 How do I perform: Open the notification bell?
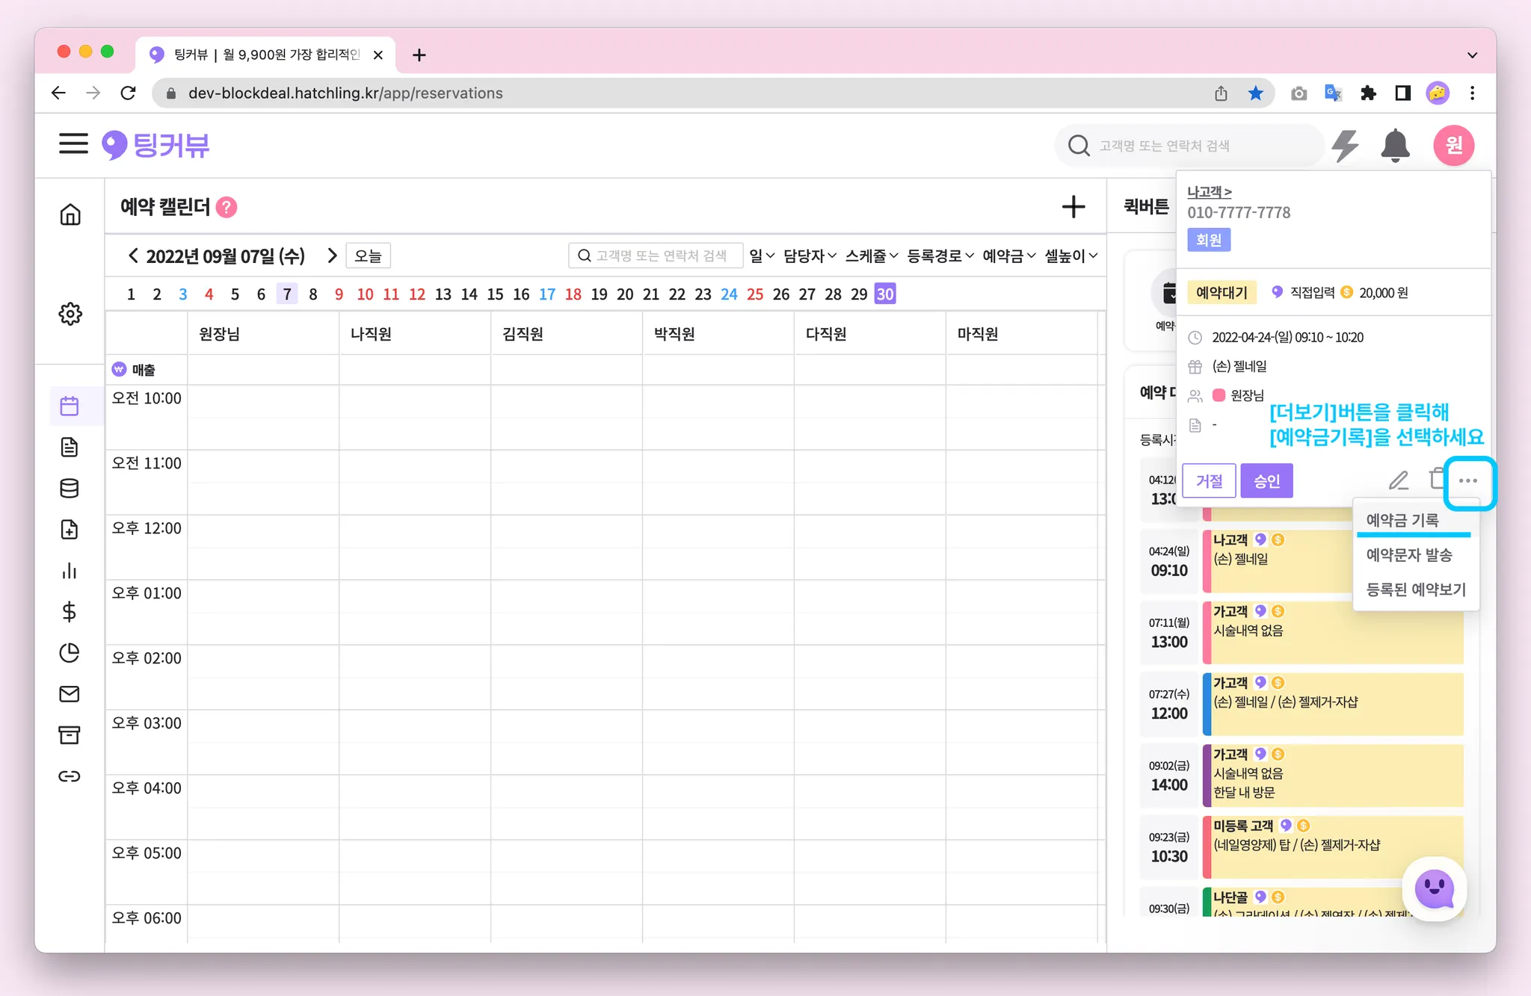click(x=1395, y=145)
